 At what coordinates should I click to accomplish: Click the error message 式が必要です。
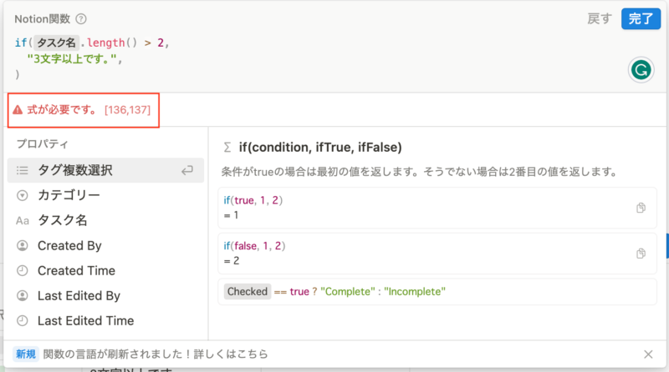coord(61,110)
